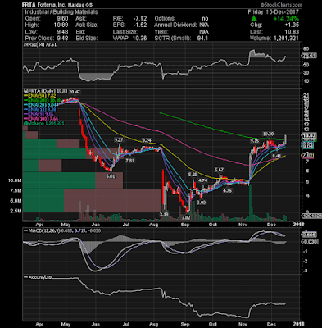Click the magenta EMA(100) legend entry
This screenshot has height=328, width=322.
click(41, 119)
